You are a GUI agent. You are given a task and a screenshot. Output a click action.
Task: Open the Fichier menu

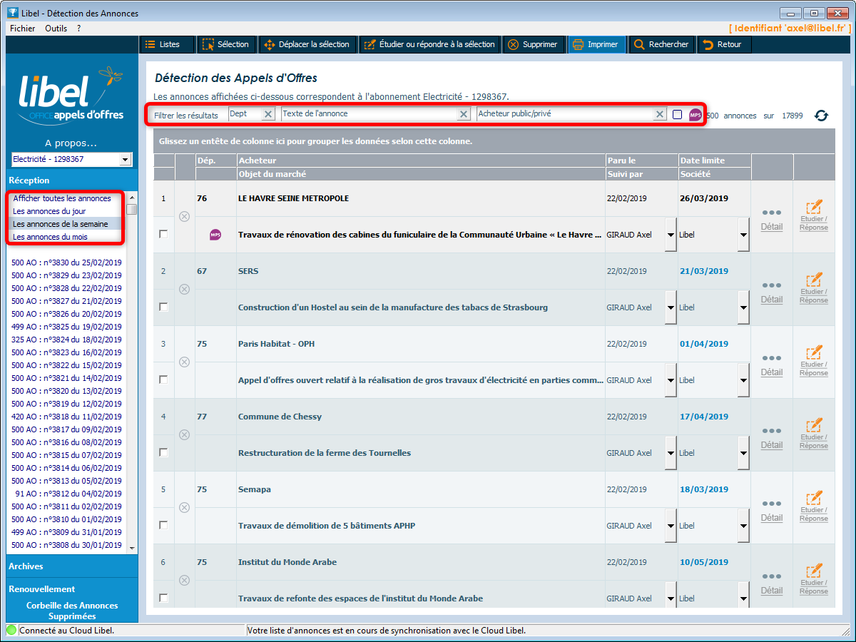(x=23, y=28)
